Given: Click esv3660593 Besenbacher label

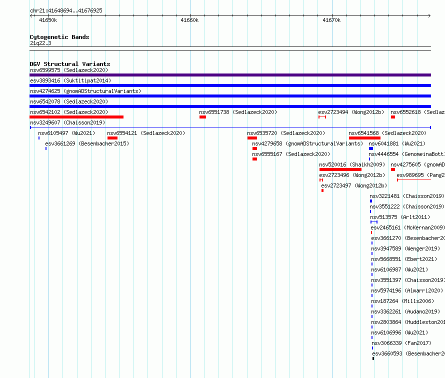Looking at the screenshot, I should click(408, 353).
